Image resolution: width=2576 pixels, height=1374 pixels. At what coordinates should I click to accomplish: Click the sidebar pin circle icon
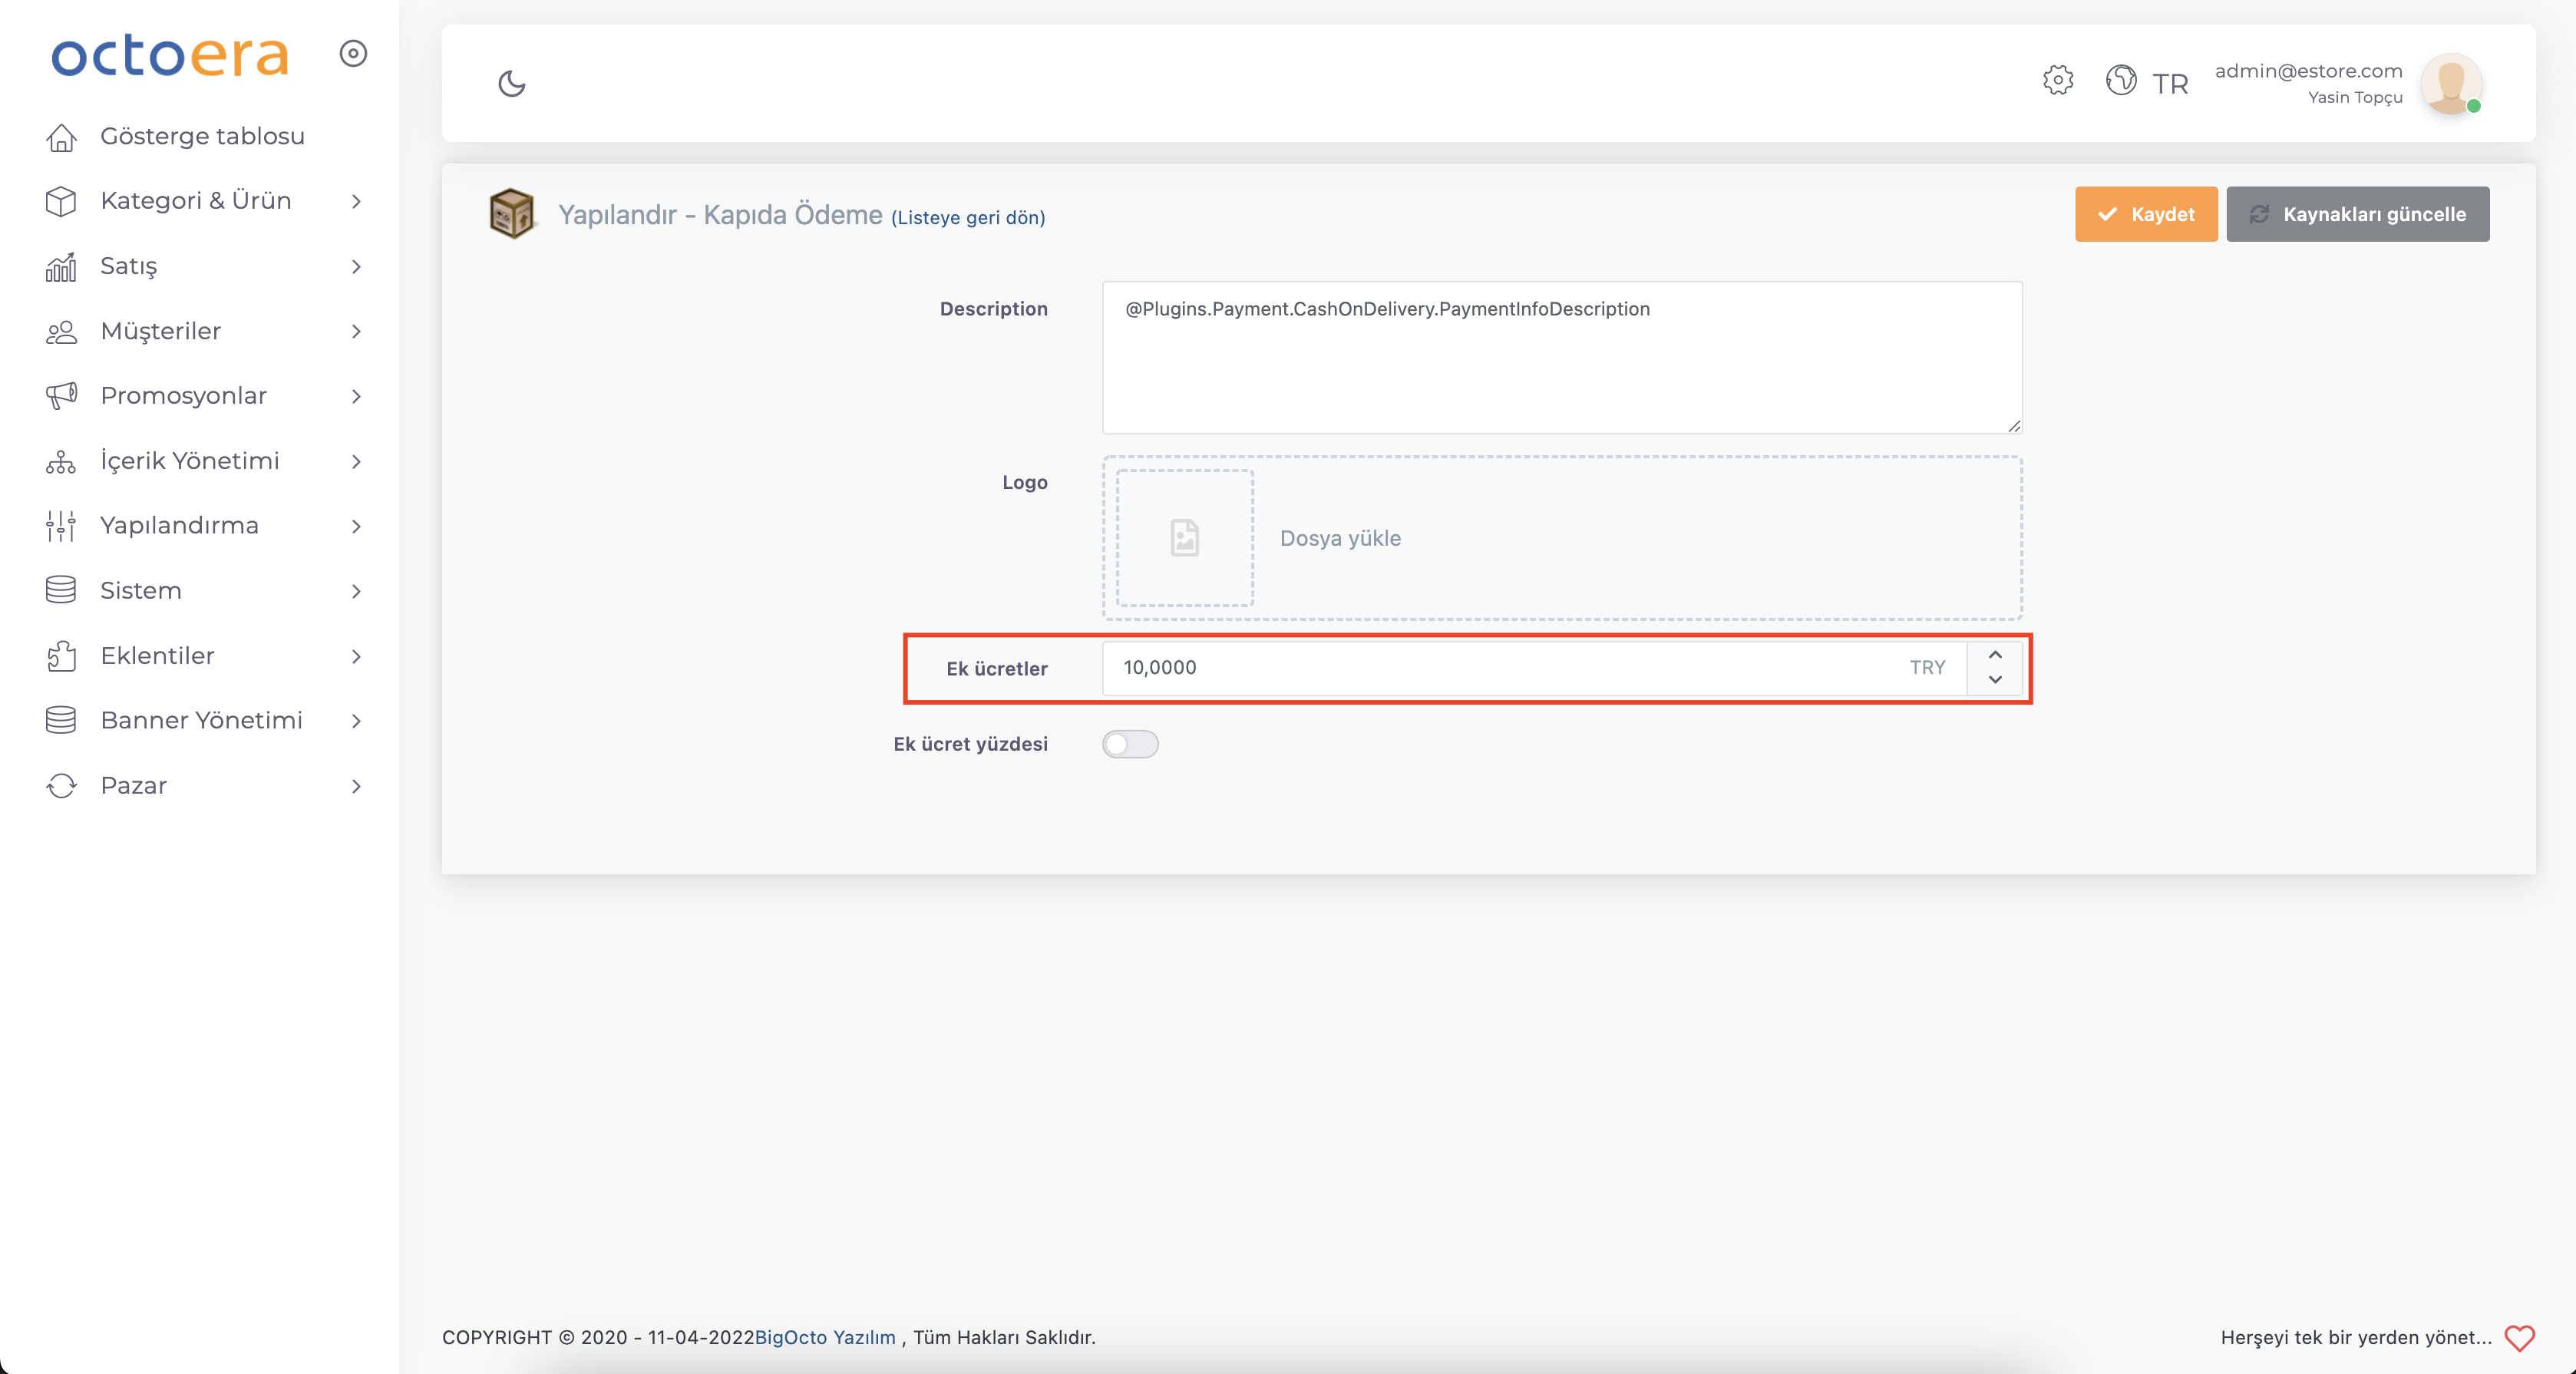(353, 53)
